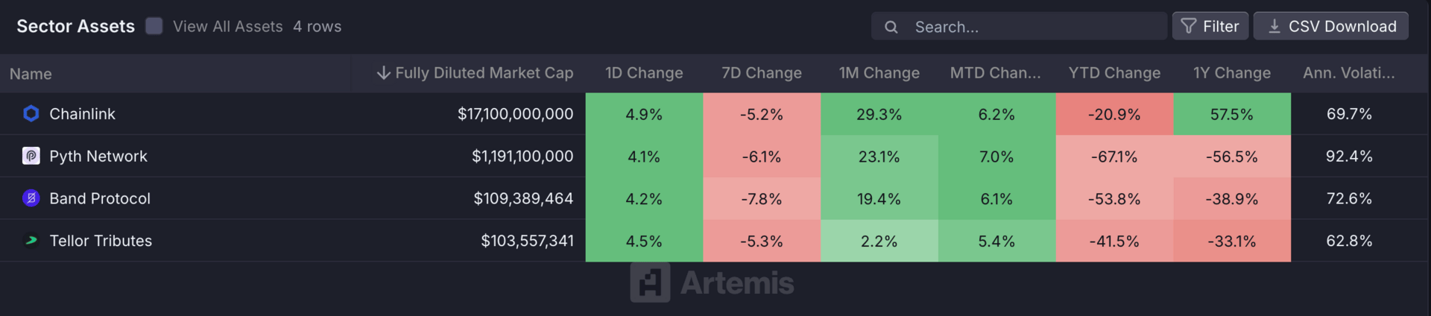Sort by the 1D Change column header
Viewport: 1431px width, 316px height.
click(644, 72)
